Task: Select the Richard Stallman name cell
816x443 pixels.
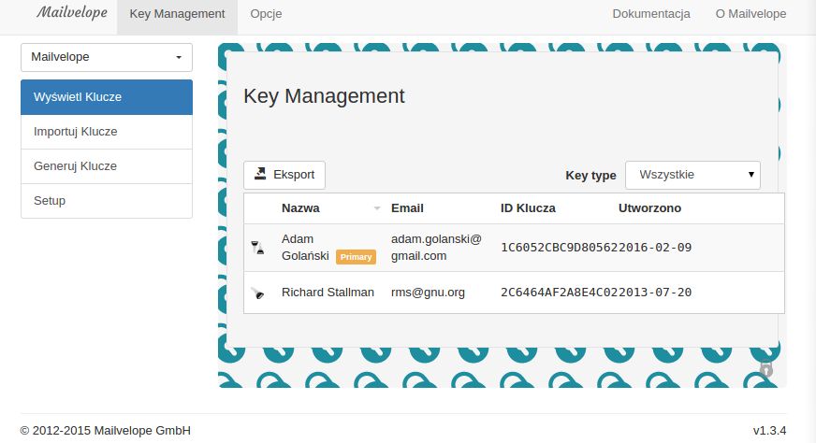Action: click(x=328, y=293)
